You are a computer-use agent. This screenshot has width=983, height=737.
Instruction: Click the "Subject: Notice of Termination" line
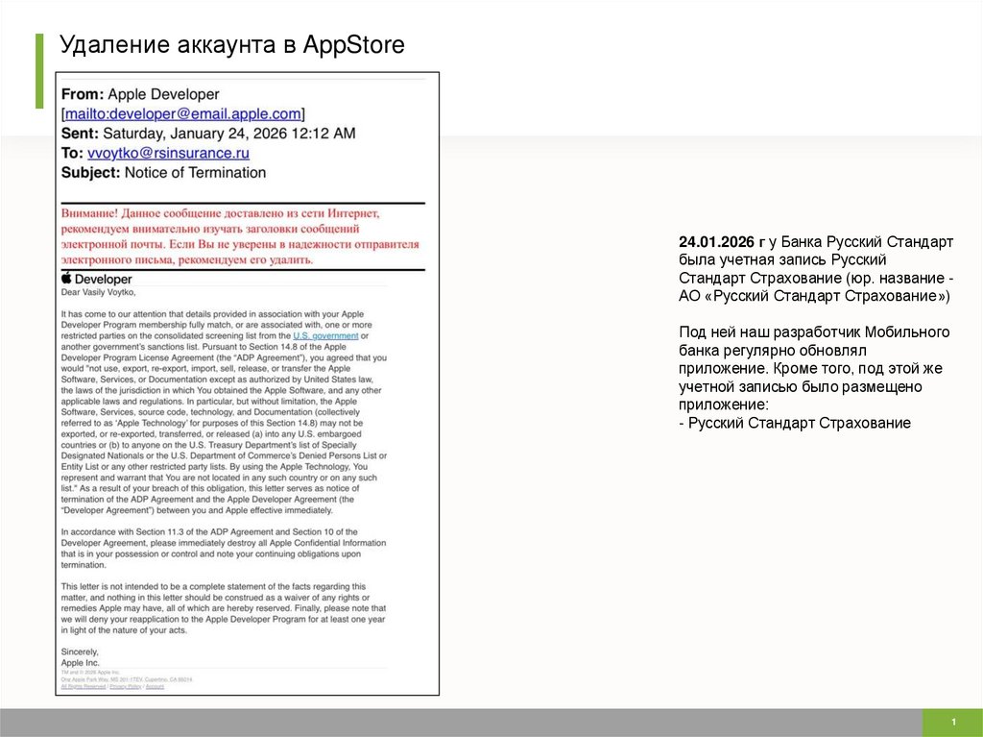[x=163, y=173]
